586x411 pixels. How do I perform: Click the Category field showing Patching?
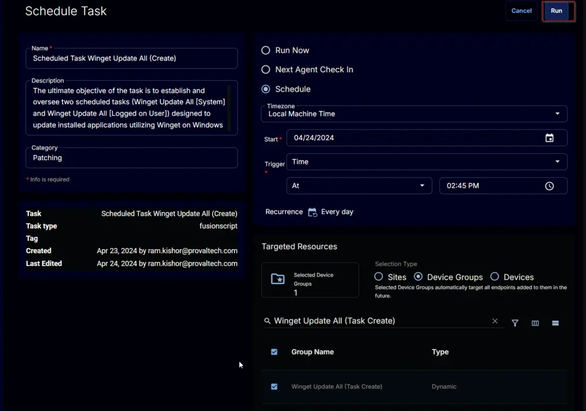point(131,158)
